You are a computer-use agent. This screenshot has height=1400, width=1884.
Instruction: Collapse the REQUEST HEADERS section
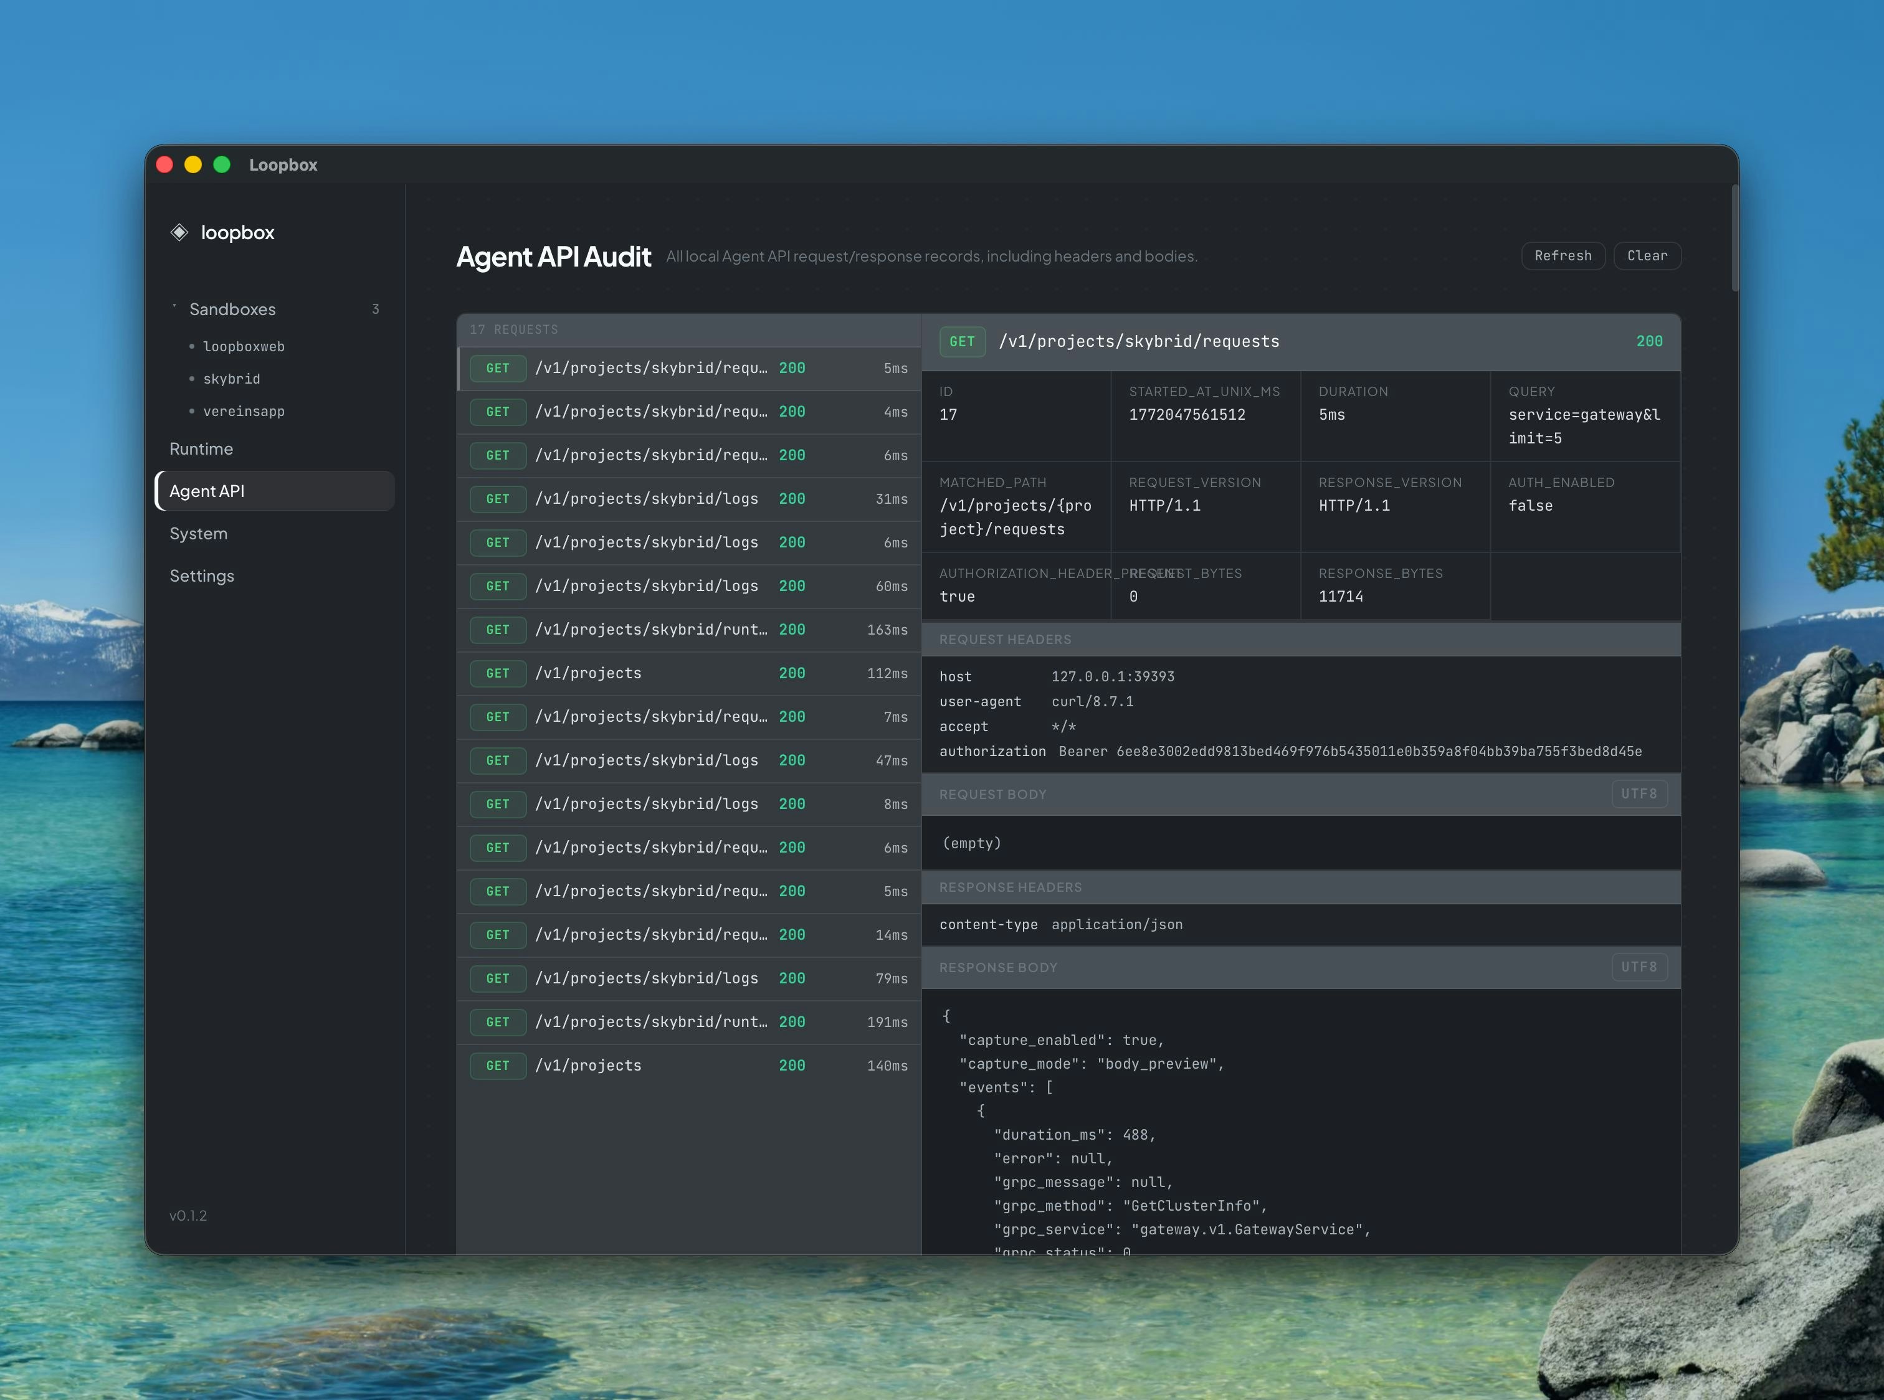click(1301, 639)
